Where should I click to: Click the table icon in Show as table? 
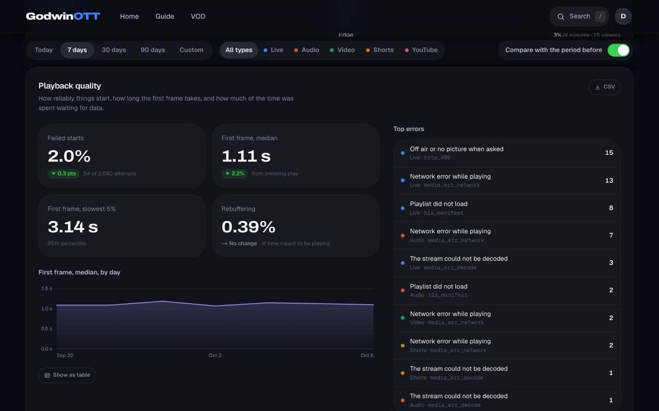47,375
